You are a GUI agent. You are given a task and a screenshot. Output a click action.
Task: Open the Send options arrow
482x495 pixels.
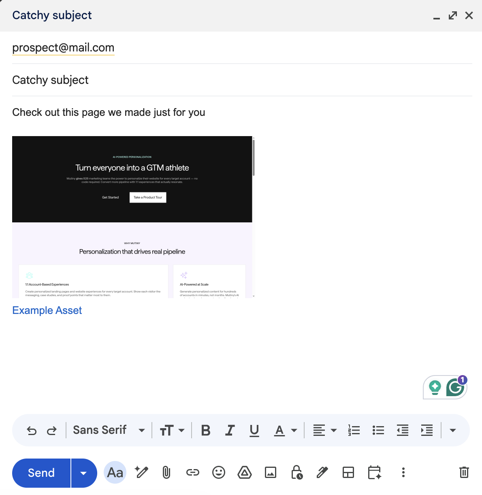pyautogui.click(x=84, y=473)
